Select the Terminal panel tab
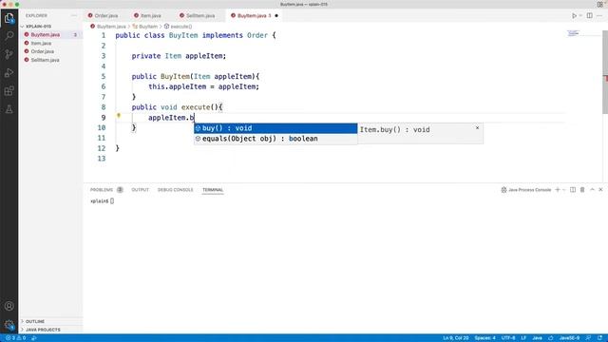The height and width of the screenshot is (342, 608). [213, 190]
